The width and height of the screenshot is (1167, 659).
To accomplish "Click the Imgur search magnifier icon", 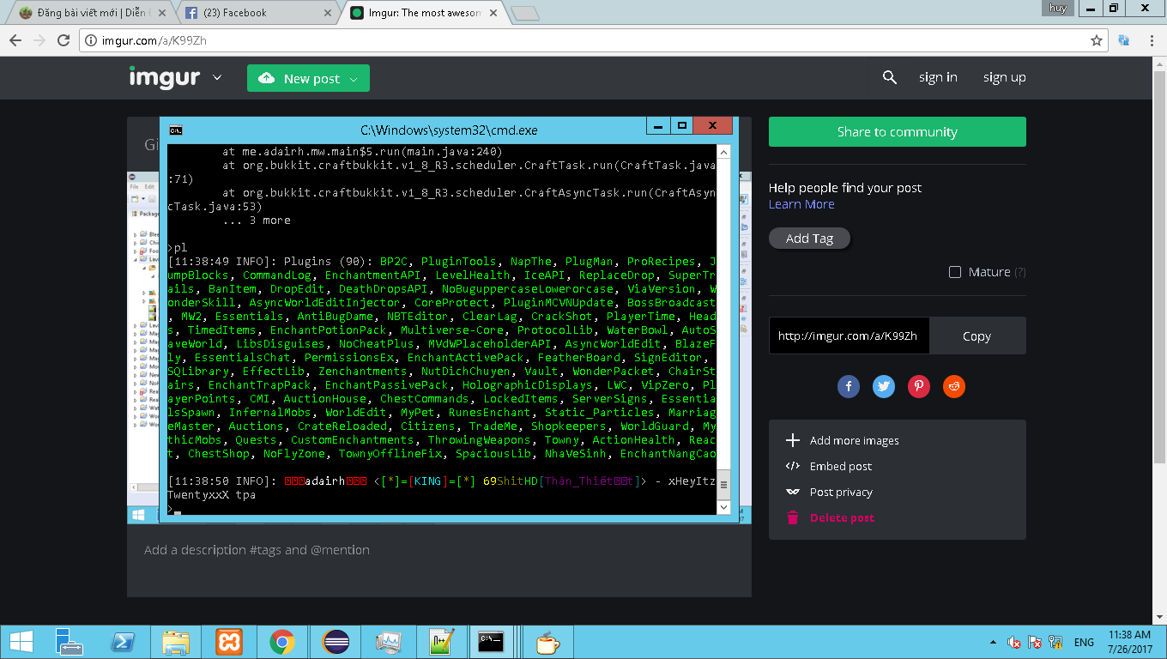I will tap(889, 77).
